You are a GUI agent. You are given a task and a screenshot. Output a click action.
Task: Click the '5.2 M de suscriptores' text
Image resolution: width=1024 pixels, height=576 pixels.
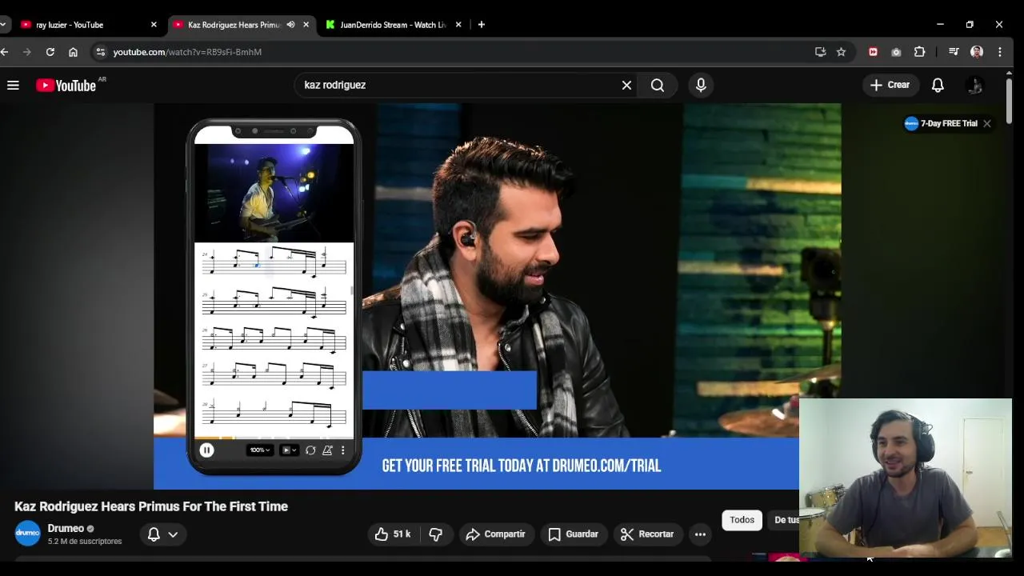(x=85, y=542)
